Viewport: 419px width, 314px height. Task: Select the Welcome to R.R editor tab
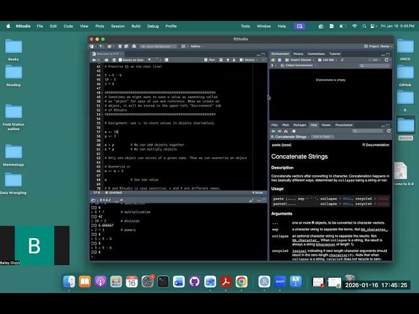point(107,54)
